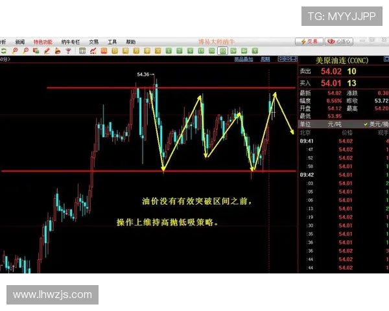
Task: Select the 3-minute period button
Action: 180,51
